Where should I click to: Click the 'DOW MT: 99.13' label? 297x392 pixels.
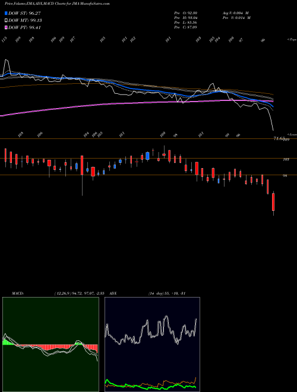[25, 20]
